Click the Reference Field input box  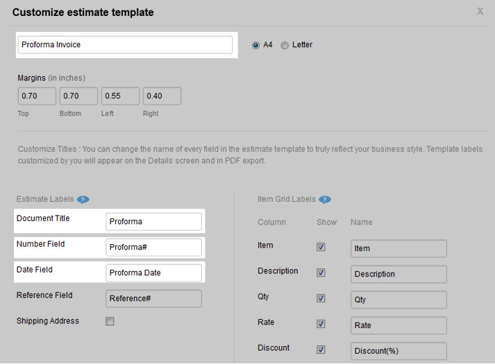click(153, 298)
